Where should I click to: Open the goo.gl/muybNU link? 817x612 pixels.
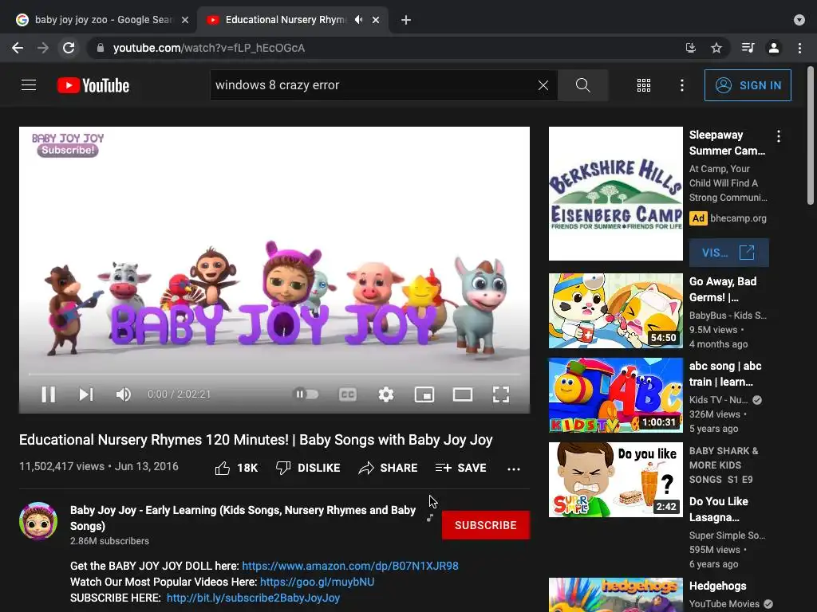click(x=317, y=582)
